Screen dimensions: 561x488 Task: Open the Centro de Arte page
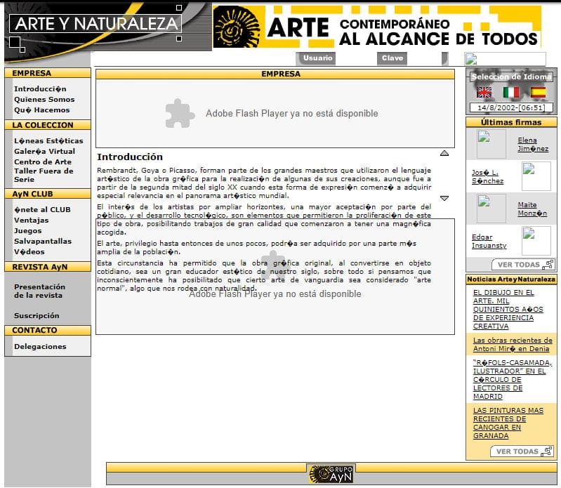(x=43, y=161)
